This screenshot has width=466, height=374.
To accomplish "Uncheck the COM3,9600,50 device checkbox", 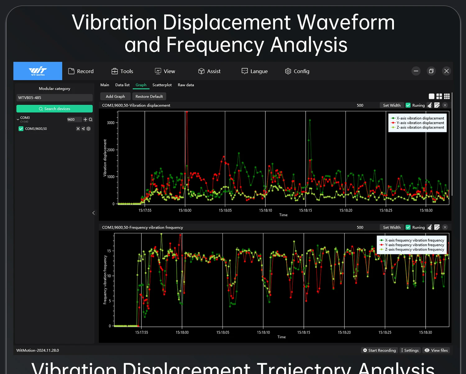I will 21,129.
